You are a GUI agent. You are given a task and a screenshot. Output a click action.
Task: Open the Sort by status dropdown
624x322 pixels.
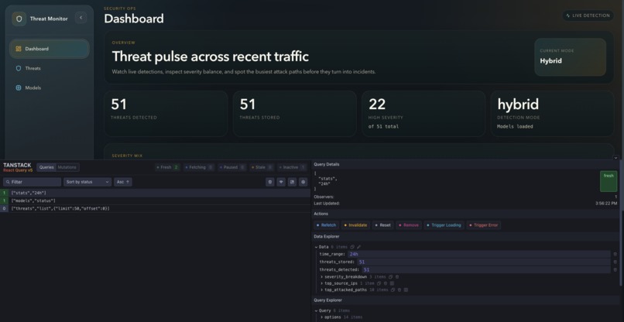tap(87, 182)
